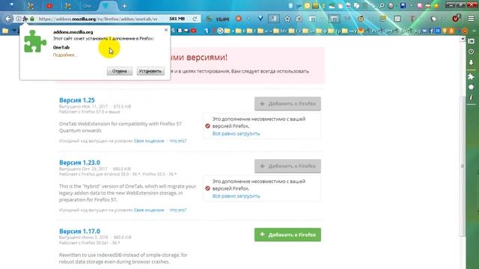Open a new tab with the plus button
The height and width of the screenshot is (269, 479).
click(x=124, y=6)
